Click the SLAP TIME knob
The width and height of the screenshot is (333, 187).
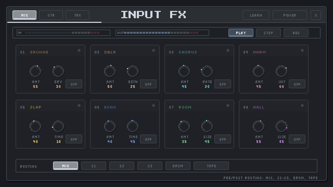58,126
